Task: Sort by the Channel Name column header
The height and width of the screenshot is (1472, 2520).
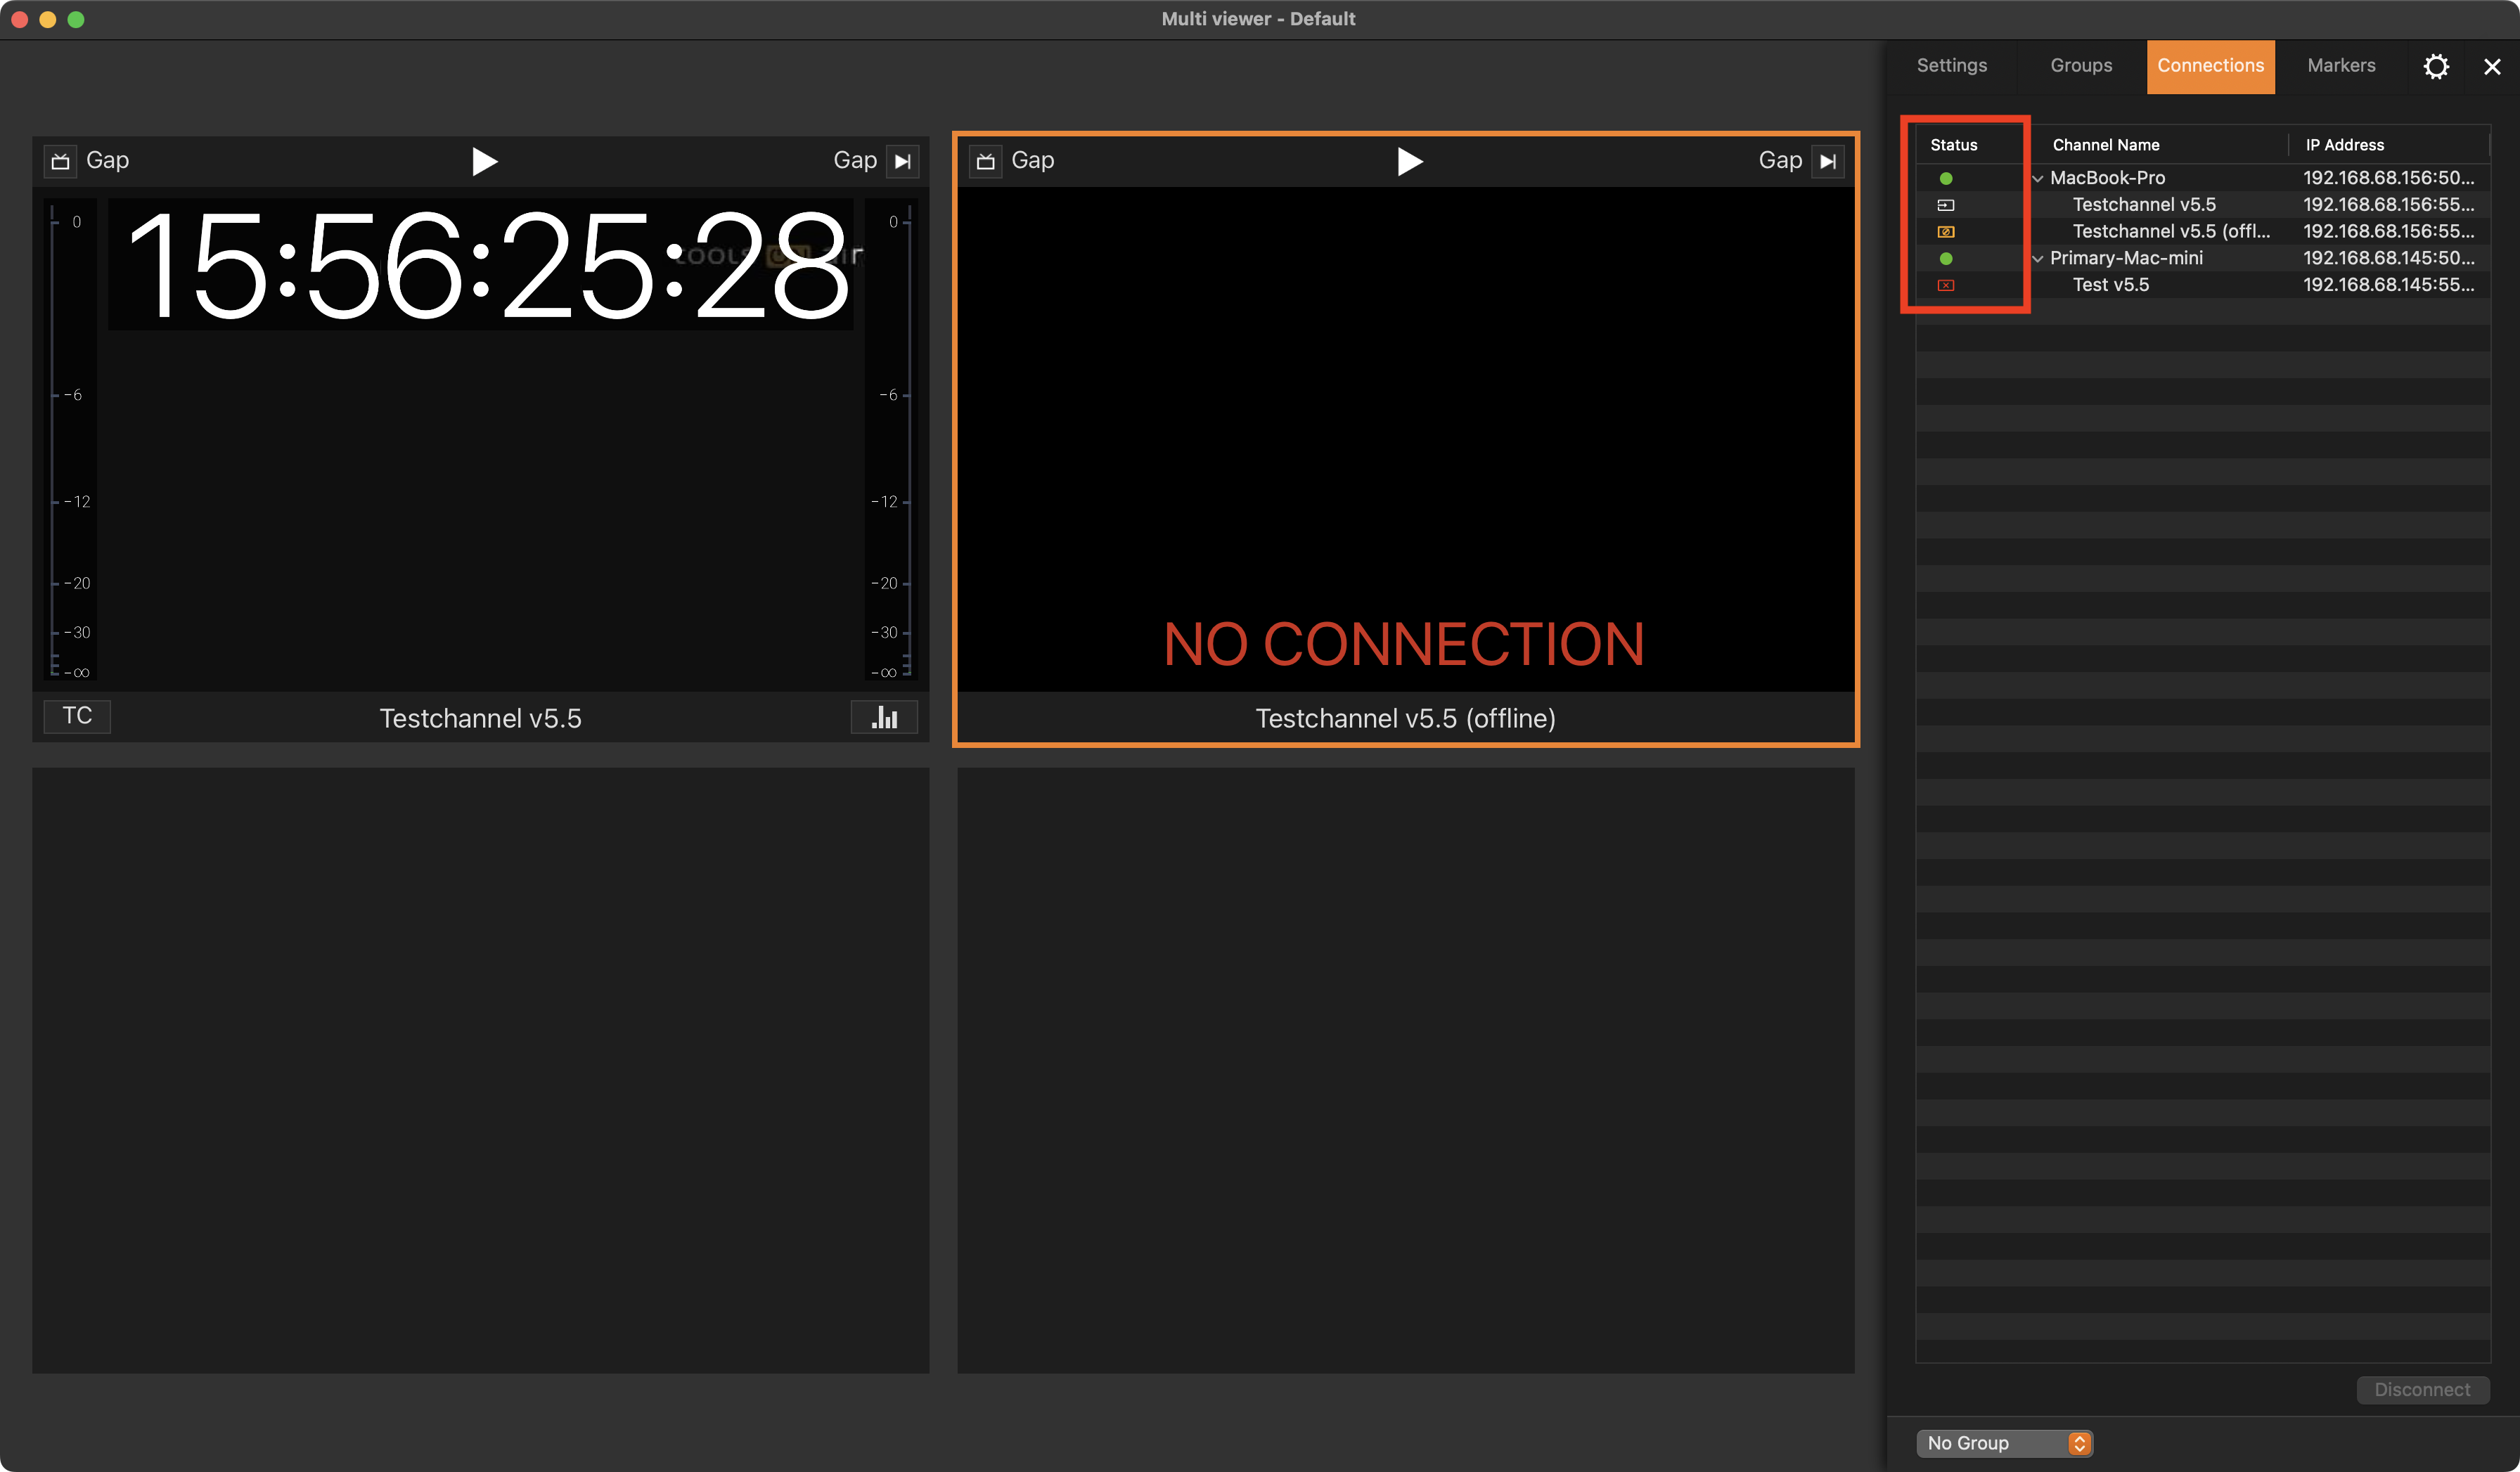Action: [x=2106, y=145]
